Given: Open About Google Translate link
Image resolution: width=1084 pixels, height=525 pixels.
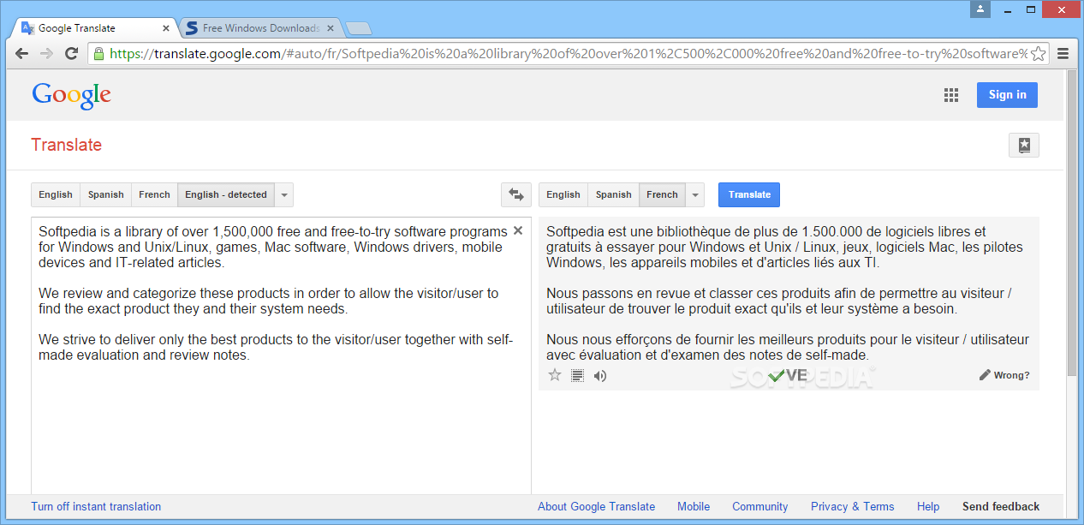Looking at the screenshot, I should (x=596, y=506).
